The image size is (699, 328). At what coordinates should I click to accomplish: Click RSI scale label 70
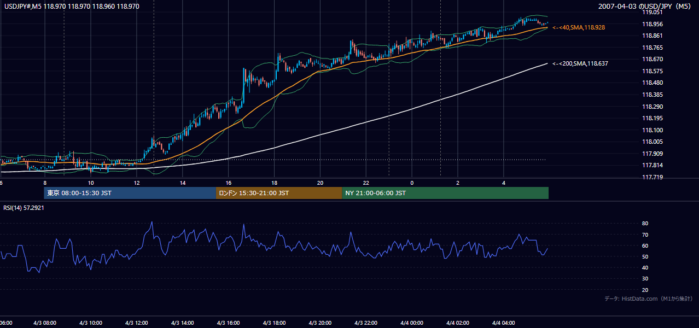645,235
